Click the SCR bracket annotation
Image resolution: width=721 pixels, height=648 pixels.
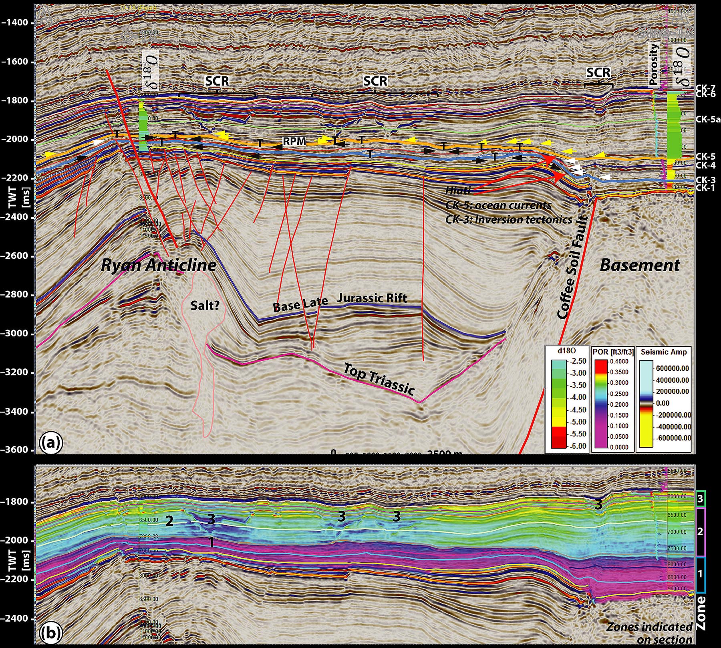(x=217, y=82)
